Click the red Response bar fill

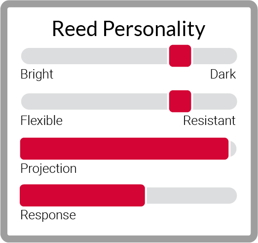82,195
